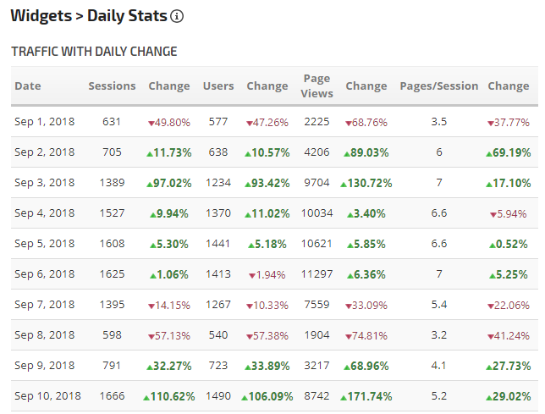Image resolution: width=545 pixels, height=414 pixels.
Task: Click the green arrow beside 171.74%
Action: pos(344,397)
